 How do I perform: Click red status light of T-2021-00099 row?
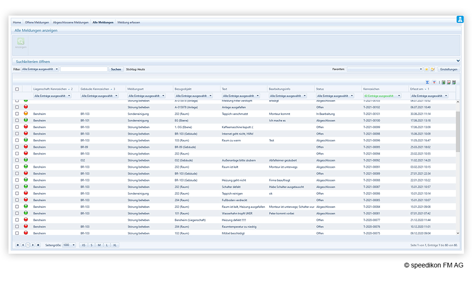(x=26, y=126)
